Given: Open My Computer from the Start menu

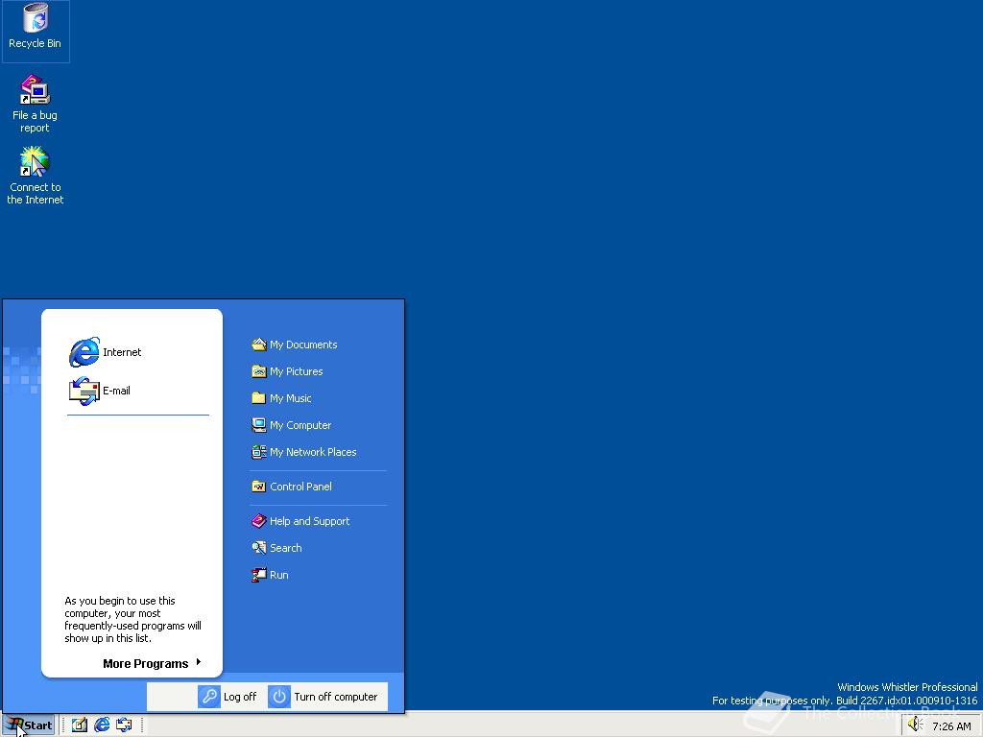Looking at the screenshot, I should 292,425.
